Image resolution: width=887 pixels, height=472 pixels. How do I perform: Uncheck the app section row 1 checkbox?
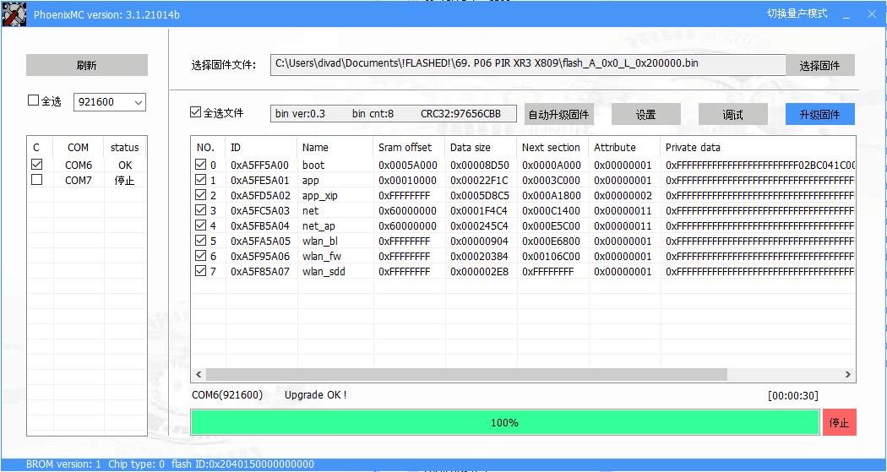click(x=200, y=180)
